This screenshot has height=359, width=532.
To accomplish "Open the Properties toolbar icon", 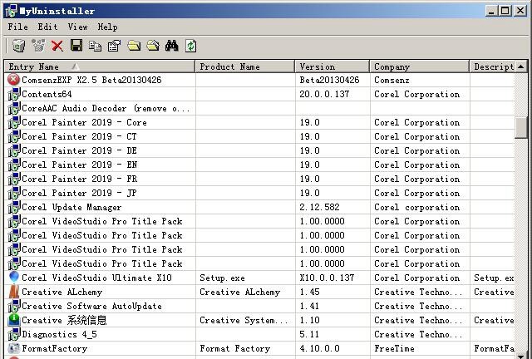I will click(x=115, y=46).
